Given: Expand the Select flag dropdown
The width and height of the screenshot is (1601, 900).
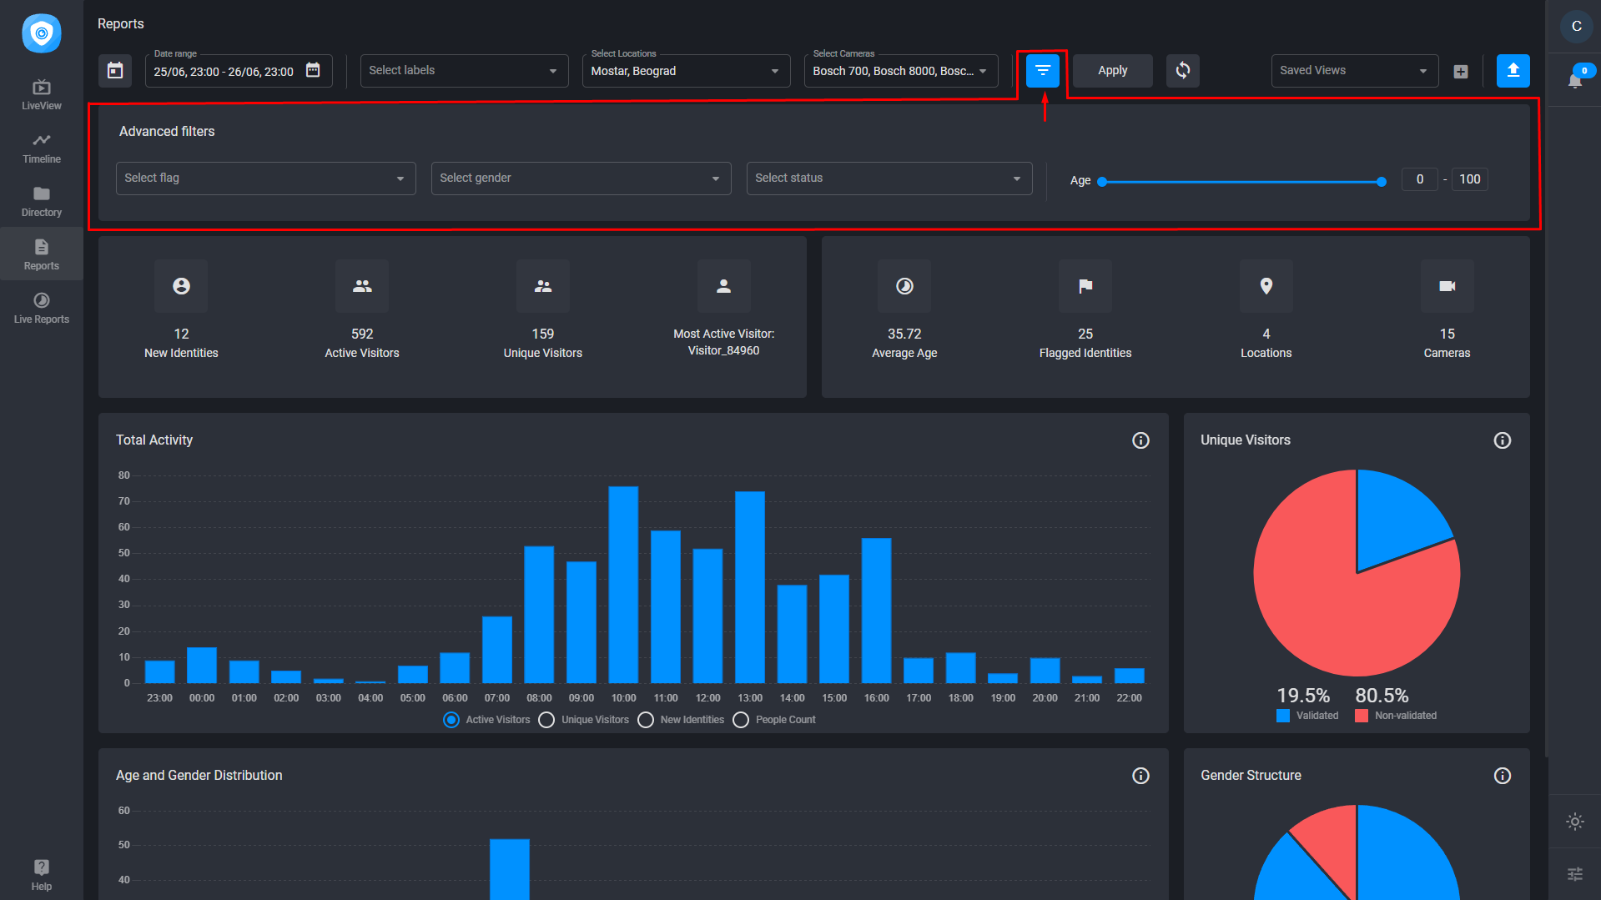Looking at the screenshot, I should click(x=266, y=178).
